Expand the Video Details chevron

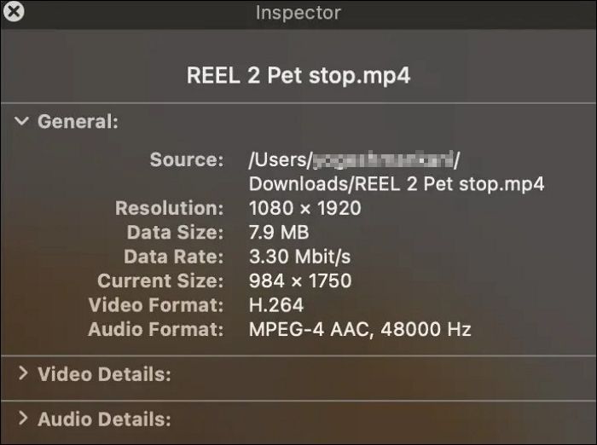22,373
